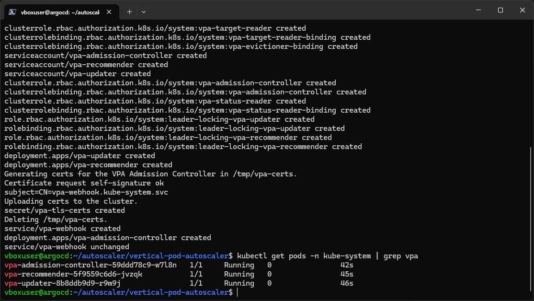Click 'deployment.apps/vpa-updater created' line

[80, 155]
